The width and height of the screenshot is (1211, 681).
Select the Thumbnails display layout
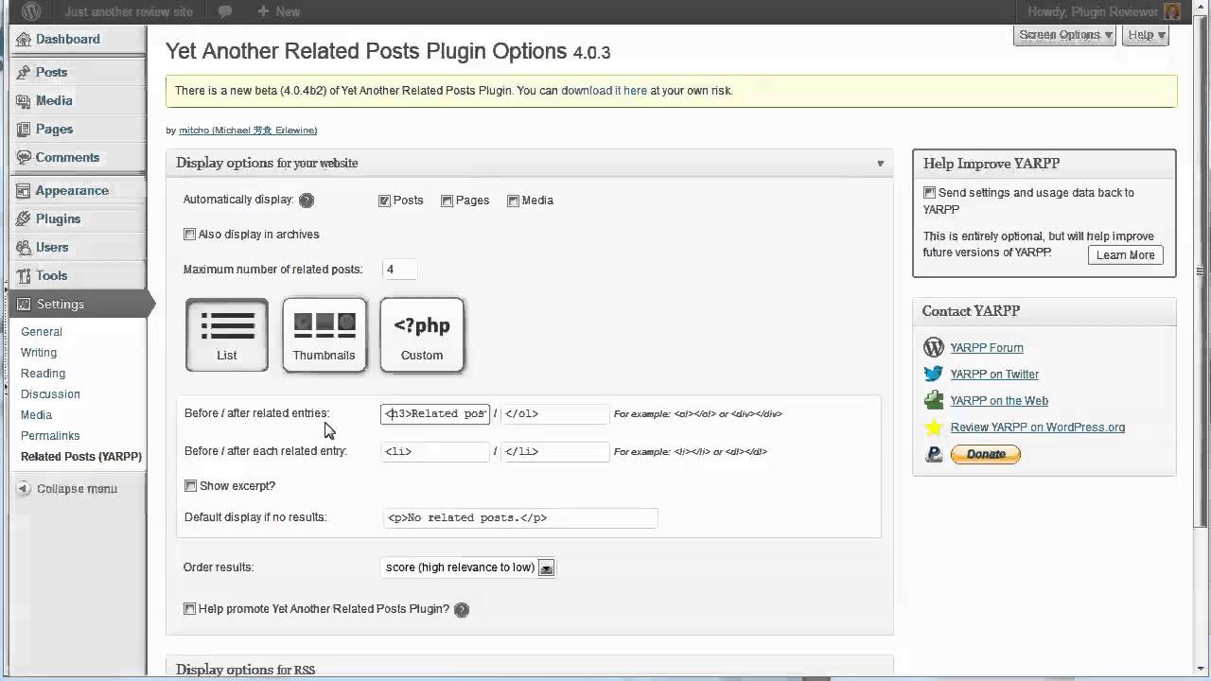tap(325, 335)
